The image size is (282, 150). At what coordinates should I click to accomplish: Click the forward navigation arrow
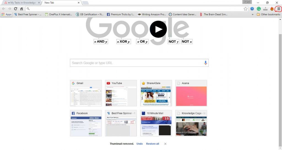tap(10, 9)
